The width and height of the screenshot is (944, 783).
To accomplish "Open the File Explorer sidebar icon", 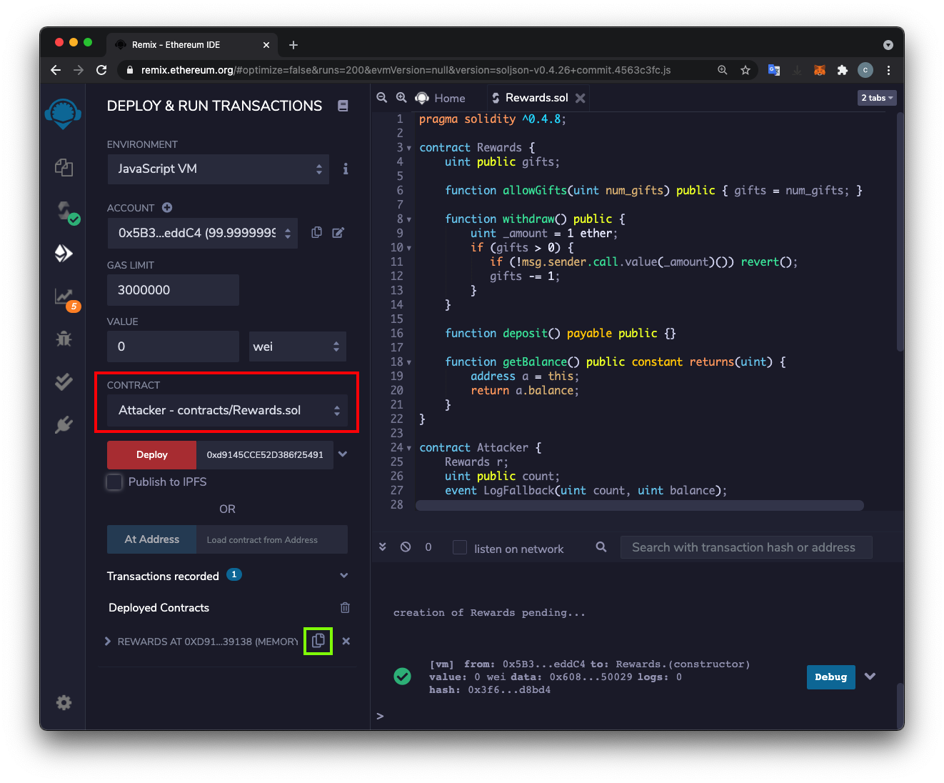I will (x=64, y=168).
